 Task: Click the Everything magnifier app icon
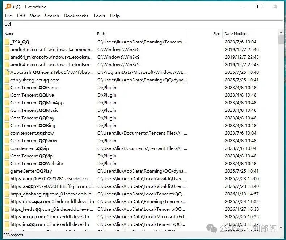8,7
